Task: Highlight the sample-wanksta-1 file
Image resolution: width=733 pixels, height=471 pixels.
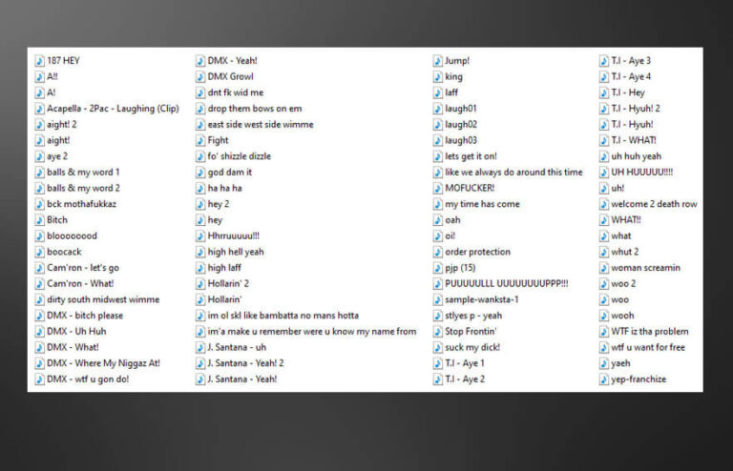Action: 481,299
